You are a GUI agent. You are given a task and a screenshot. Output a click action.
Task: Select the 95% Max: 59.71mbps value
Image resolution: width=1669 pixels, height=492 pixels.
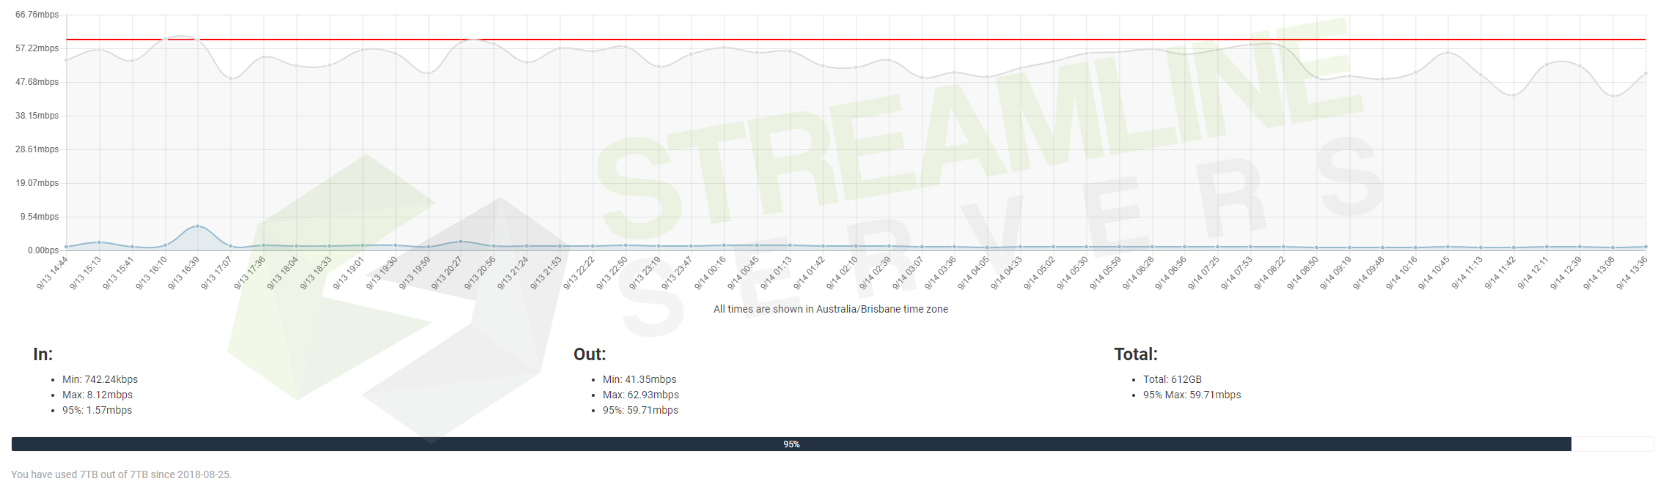tap(1192, 395)
